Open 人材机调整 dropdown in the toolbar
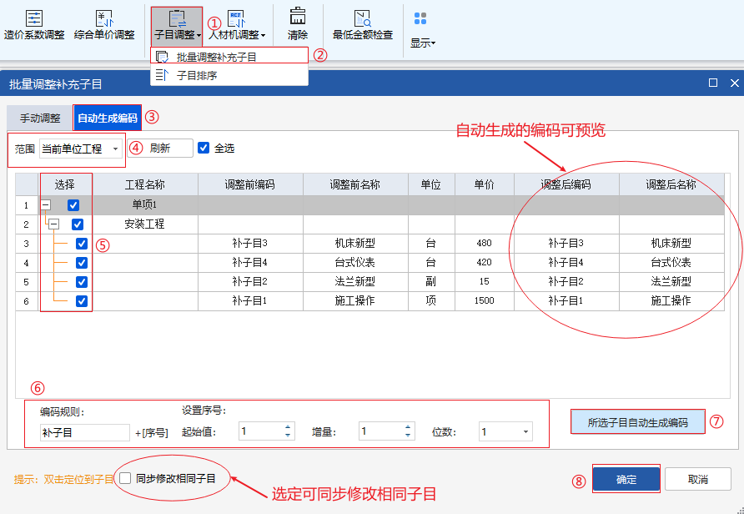The image size is (744, 514). pos(237,26)
